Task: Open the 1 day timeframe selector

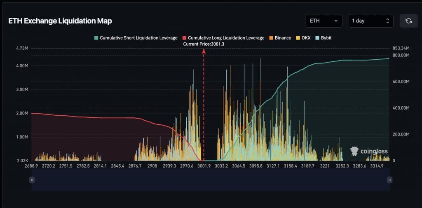Action: [371, 21]
